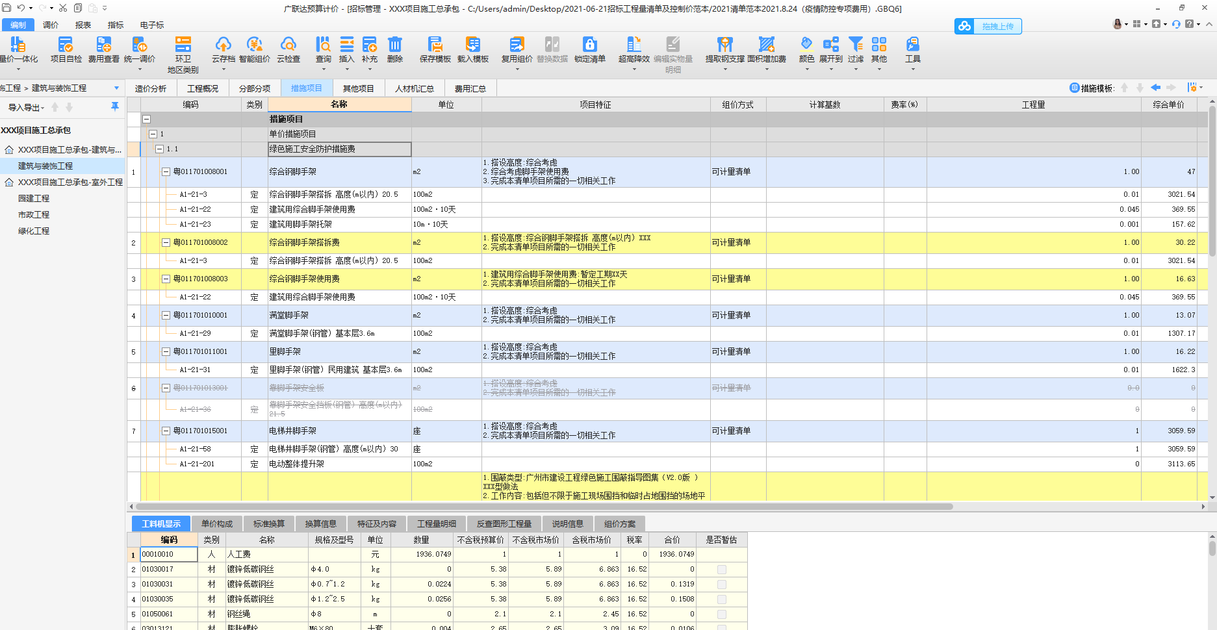Click the scissors cut icon in title bar
The image size is (1217, 630).
click(63, 8)
